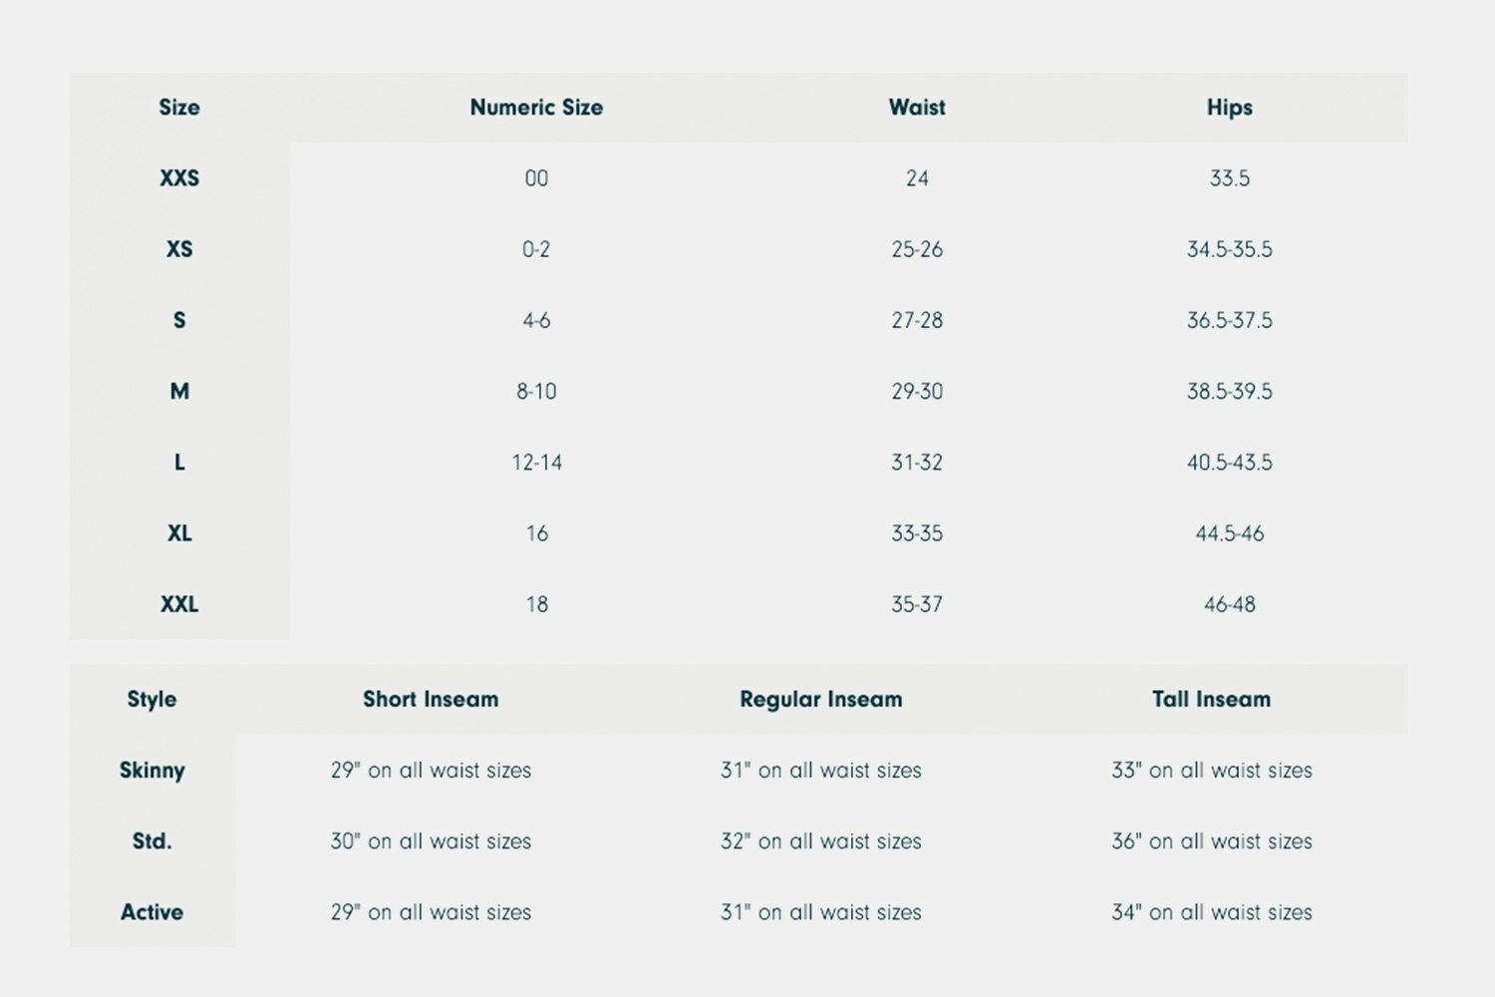The height and width of the screenshot is (997, 1495).
Task: Click the XL size row label
Action: tap(179, 533)
